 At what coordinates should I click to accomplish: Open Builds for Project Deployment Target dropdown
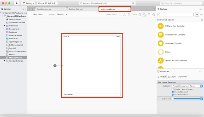tap(187, 86)
